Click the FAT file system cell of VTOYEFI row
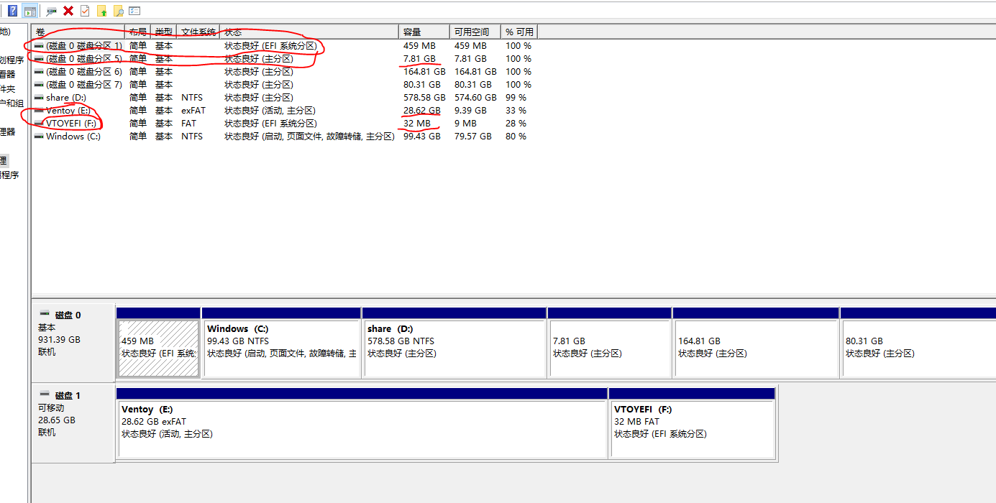 (188, 124)
